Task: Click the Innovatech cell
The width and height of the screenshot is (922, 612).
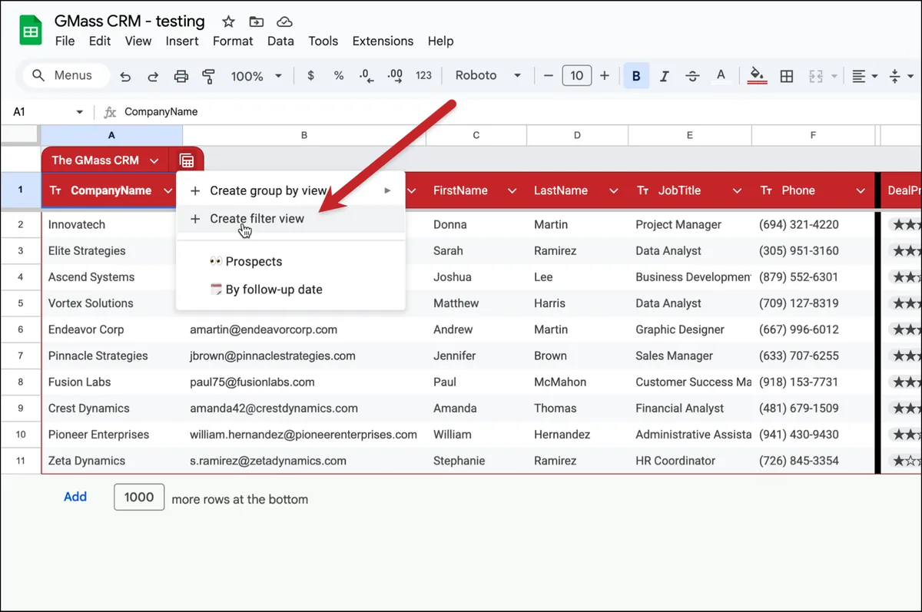Action: pyautogui.click(x=111, y=225)
